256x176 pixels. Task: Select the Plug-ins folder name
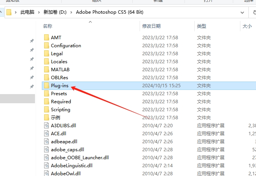pos(60,86)
